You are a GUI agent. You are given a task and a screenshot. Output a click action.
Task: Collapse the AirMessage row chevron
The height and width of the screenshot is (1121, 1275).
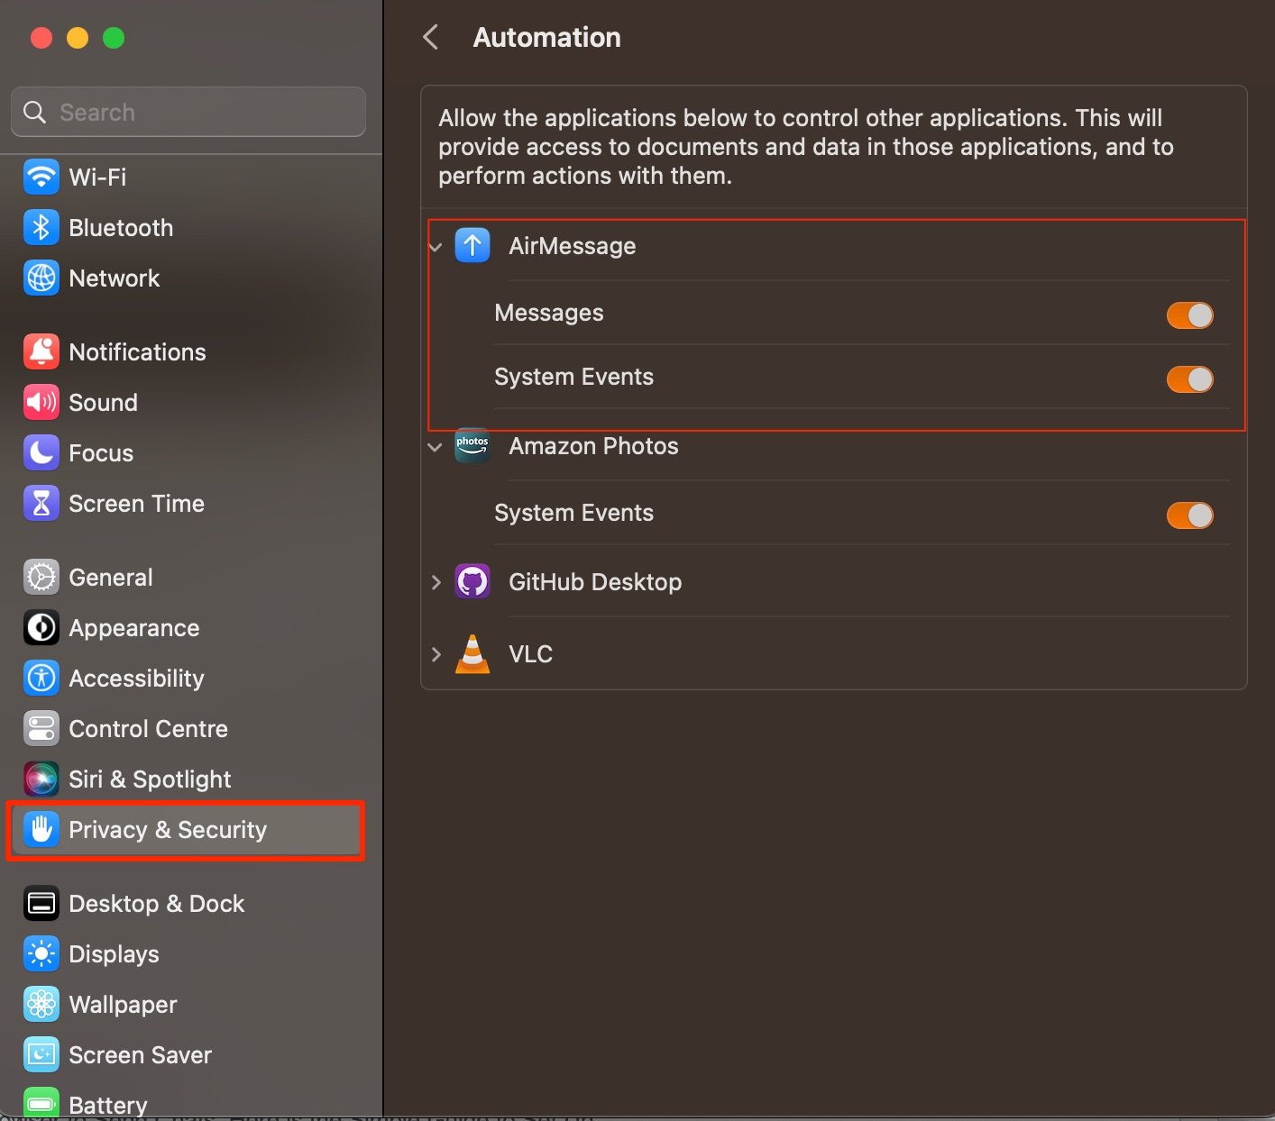click(x=436, y=247)
